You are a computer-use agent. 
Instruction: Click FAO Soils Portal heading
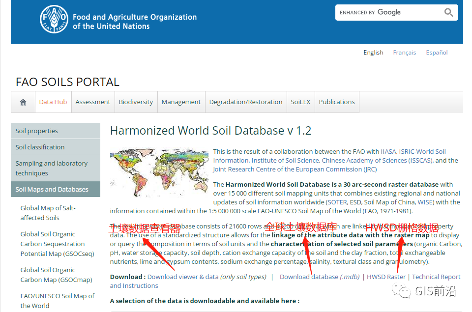pos(67,82)
